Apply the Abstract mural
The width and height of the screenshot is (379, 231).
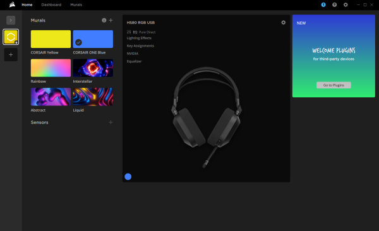point(51,97)
